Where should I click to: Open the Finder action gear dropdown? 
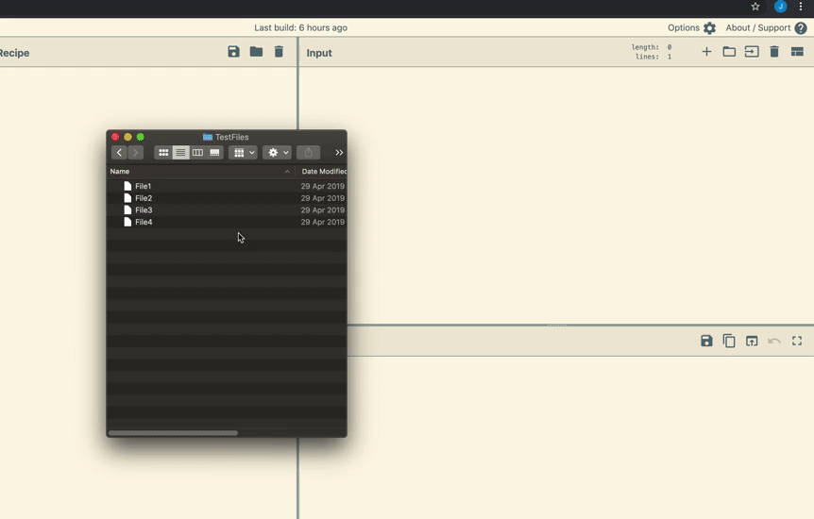tap(277, 153)
